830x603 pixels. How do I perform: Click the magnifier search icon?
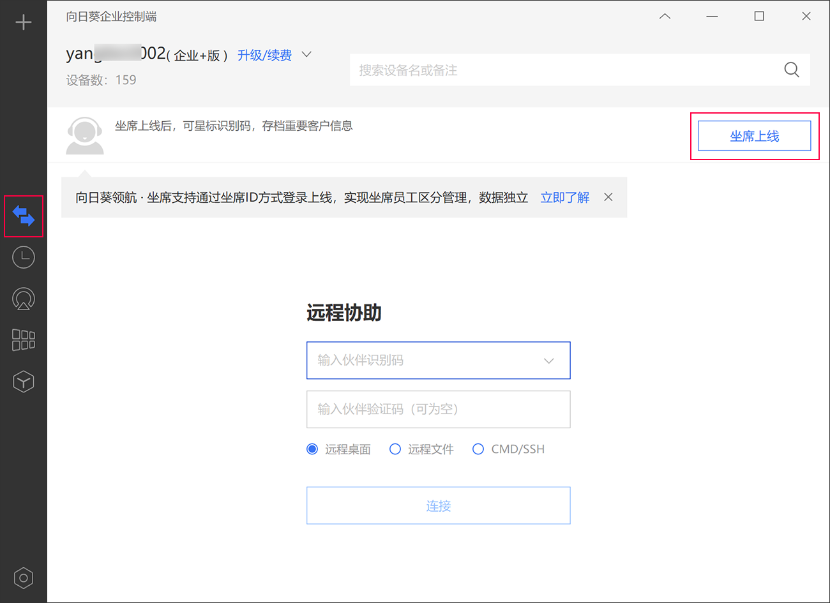[x=792, y=70]
